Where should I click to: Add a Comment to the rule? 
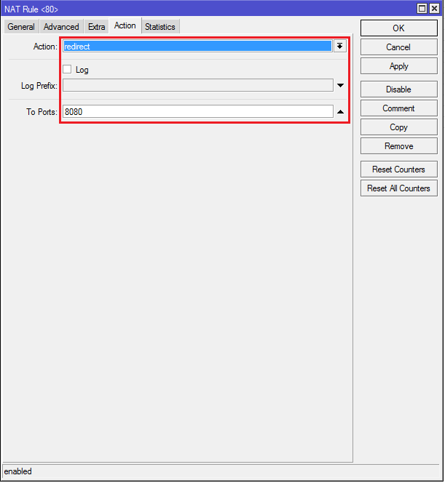pyautogui.click(x=398, y=108)
